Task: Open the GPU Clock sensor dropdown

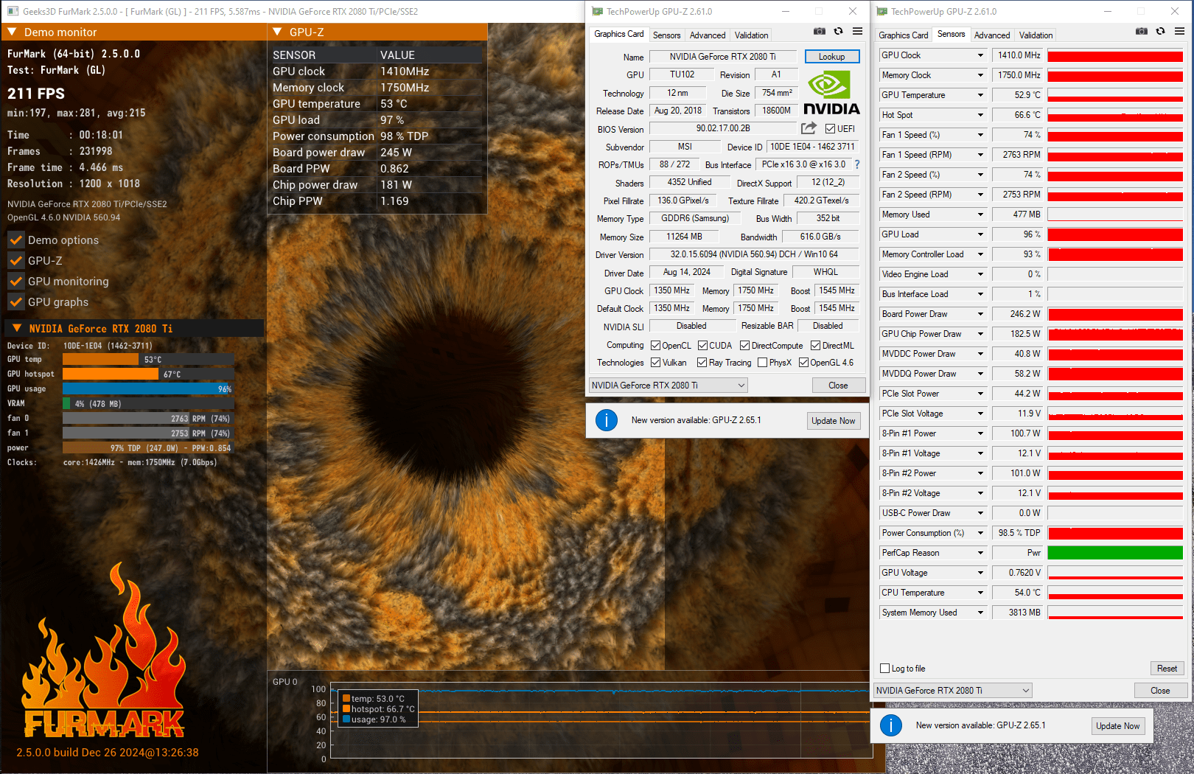Action: (x=980, y=55)
